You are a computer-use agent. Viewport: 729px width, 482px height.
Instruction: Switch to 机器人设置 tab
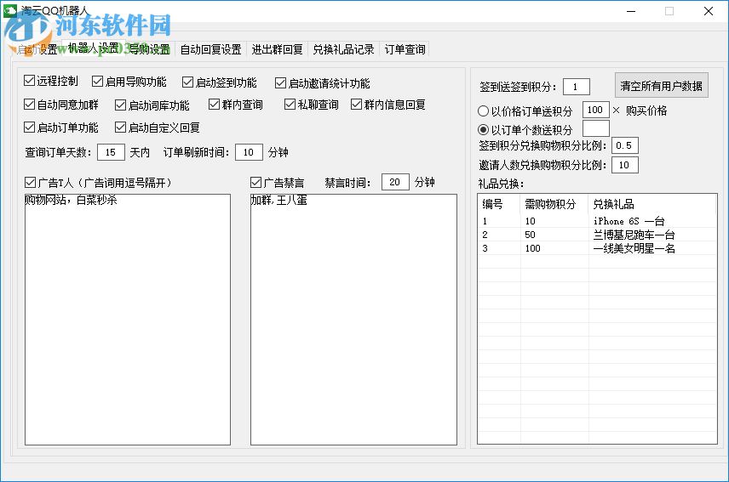(94, 48)
